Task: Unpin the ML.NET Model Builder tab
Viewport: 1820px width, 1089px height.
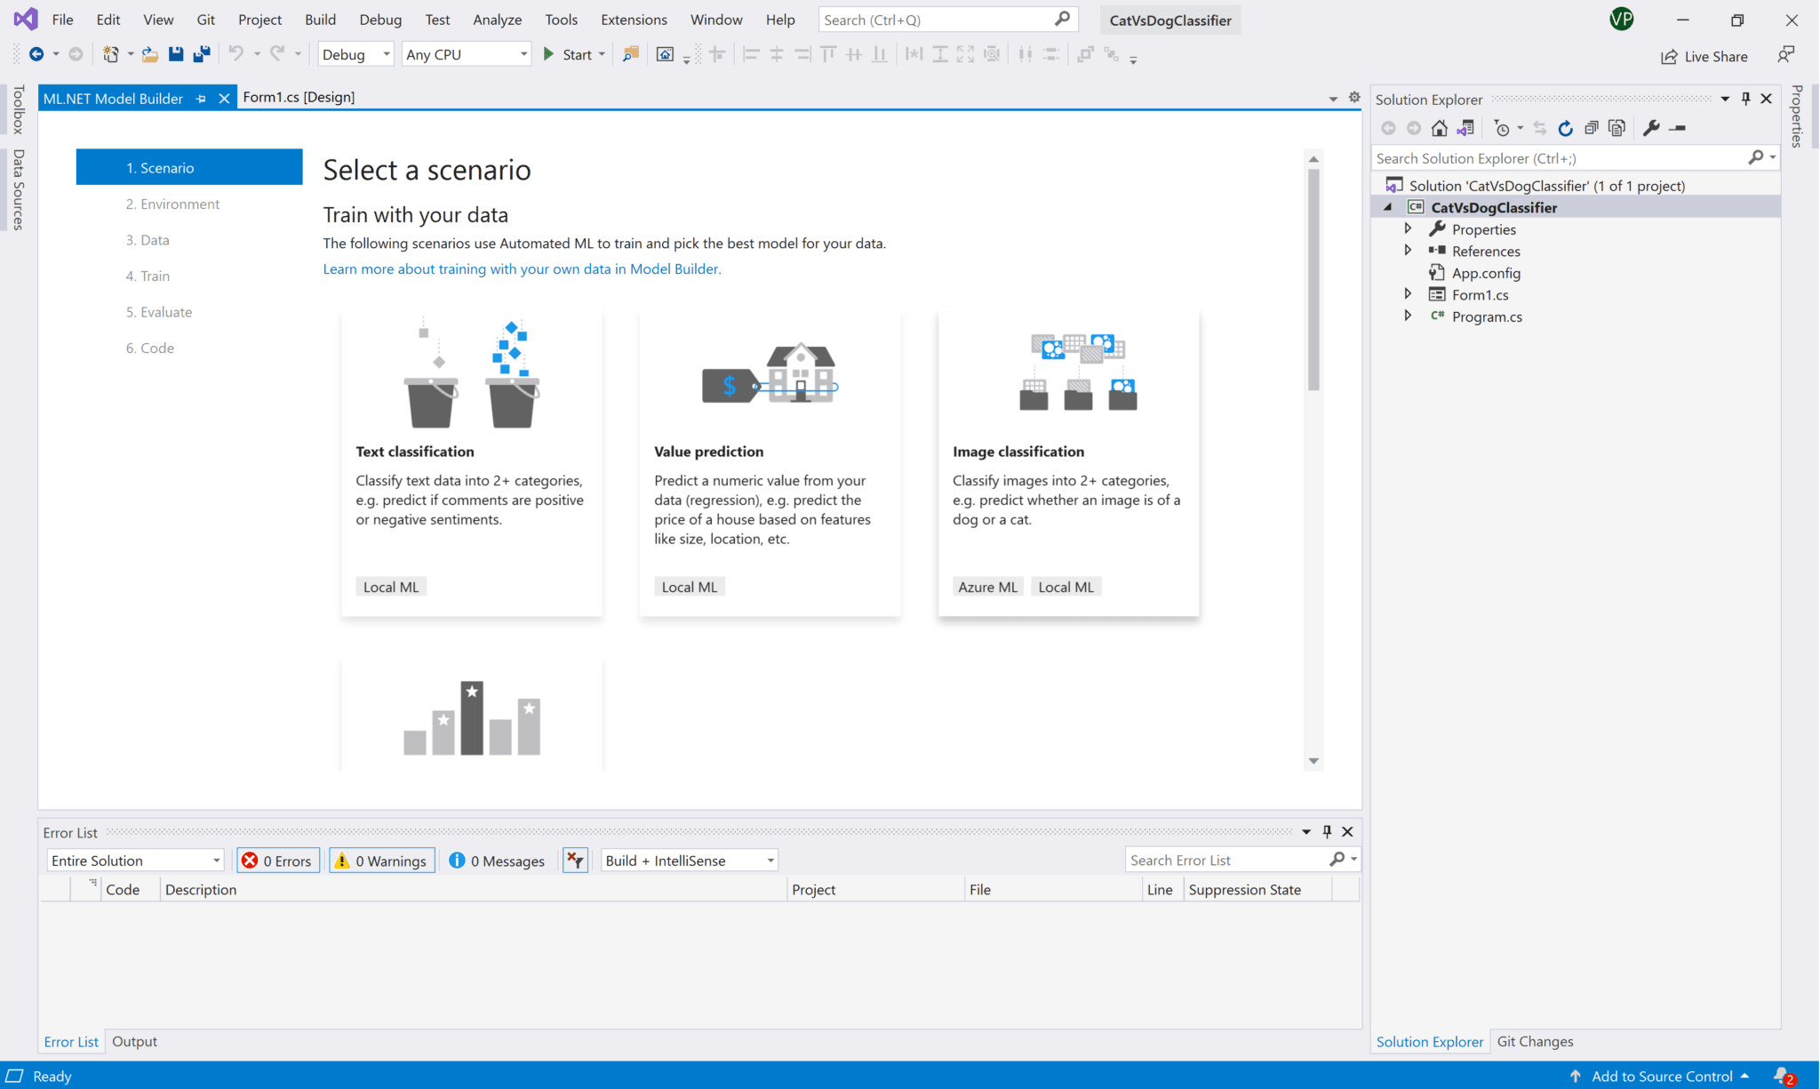Action: 202,98
